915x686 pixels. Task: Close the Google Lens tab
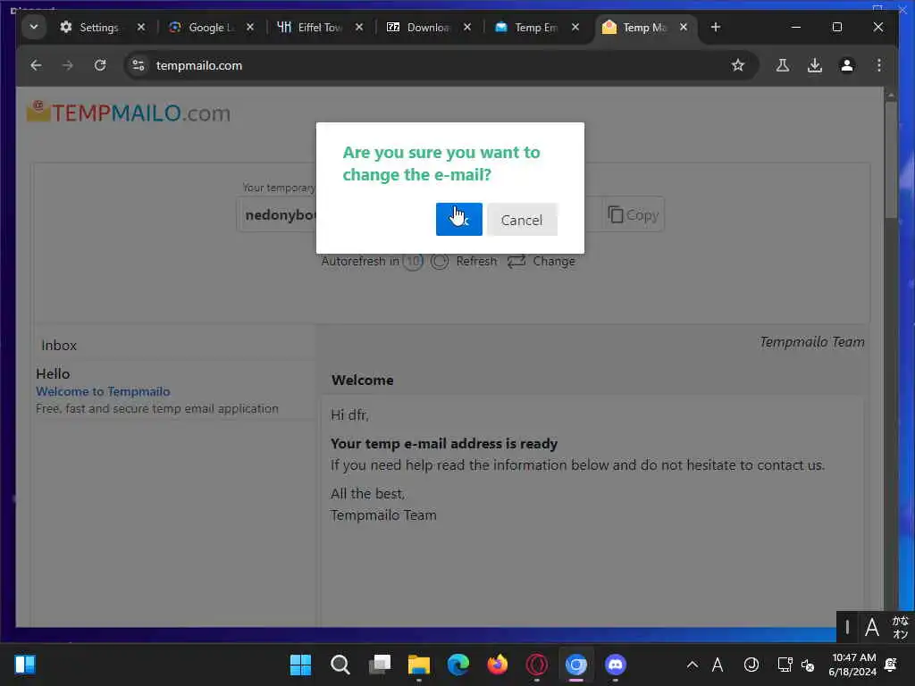[x=250, y=27]
